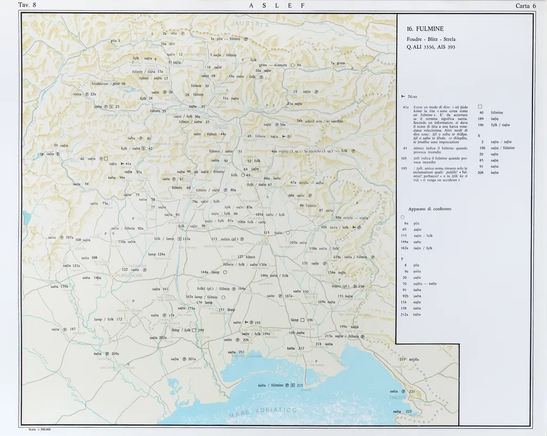Click the MARE ADRIATICO sea label
Viewport: 547px width, 436px height.
[x=263, y=413]
